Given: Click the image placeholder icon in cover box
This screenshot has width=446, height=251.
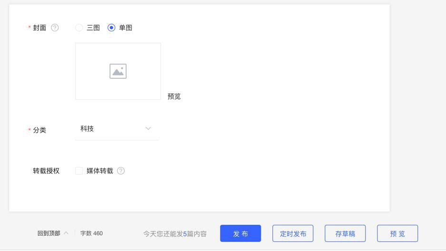Looking at the screenshot, I should (118, 71).
